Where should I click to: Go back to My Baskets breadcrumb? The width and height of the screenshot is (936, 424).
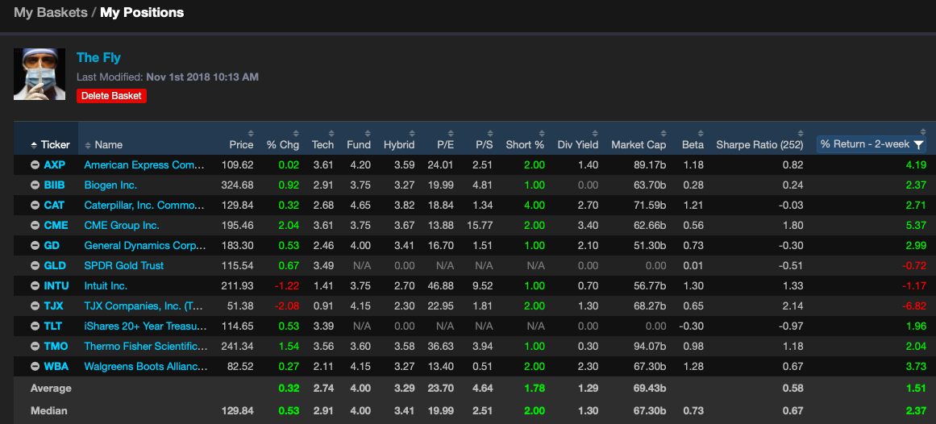tap(51, 13)
